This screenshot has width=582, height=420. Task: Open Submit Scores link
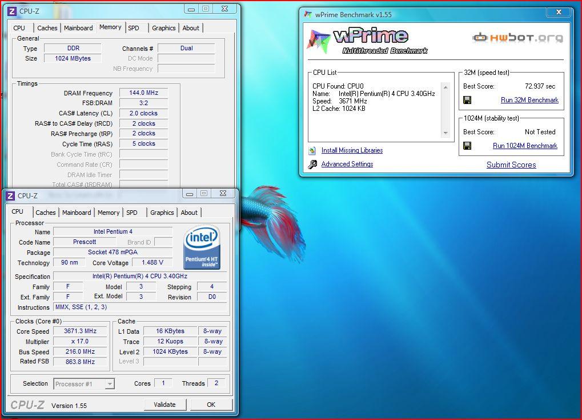tap(511, 165)
